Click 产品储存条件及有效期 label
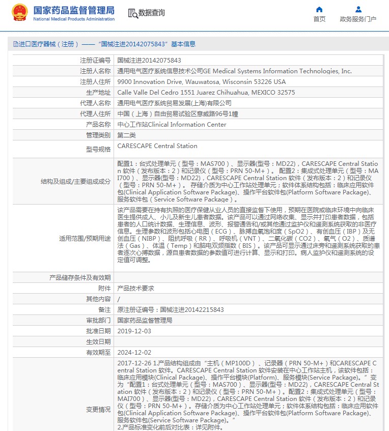The width and height of the screenshot is (389, 431). [80, 278]
